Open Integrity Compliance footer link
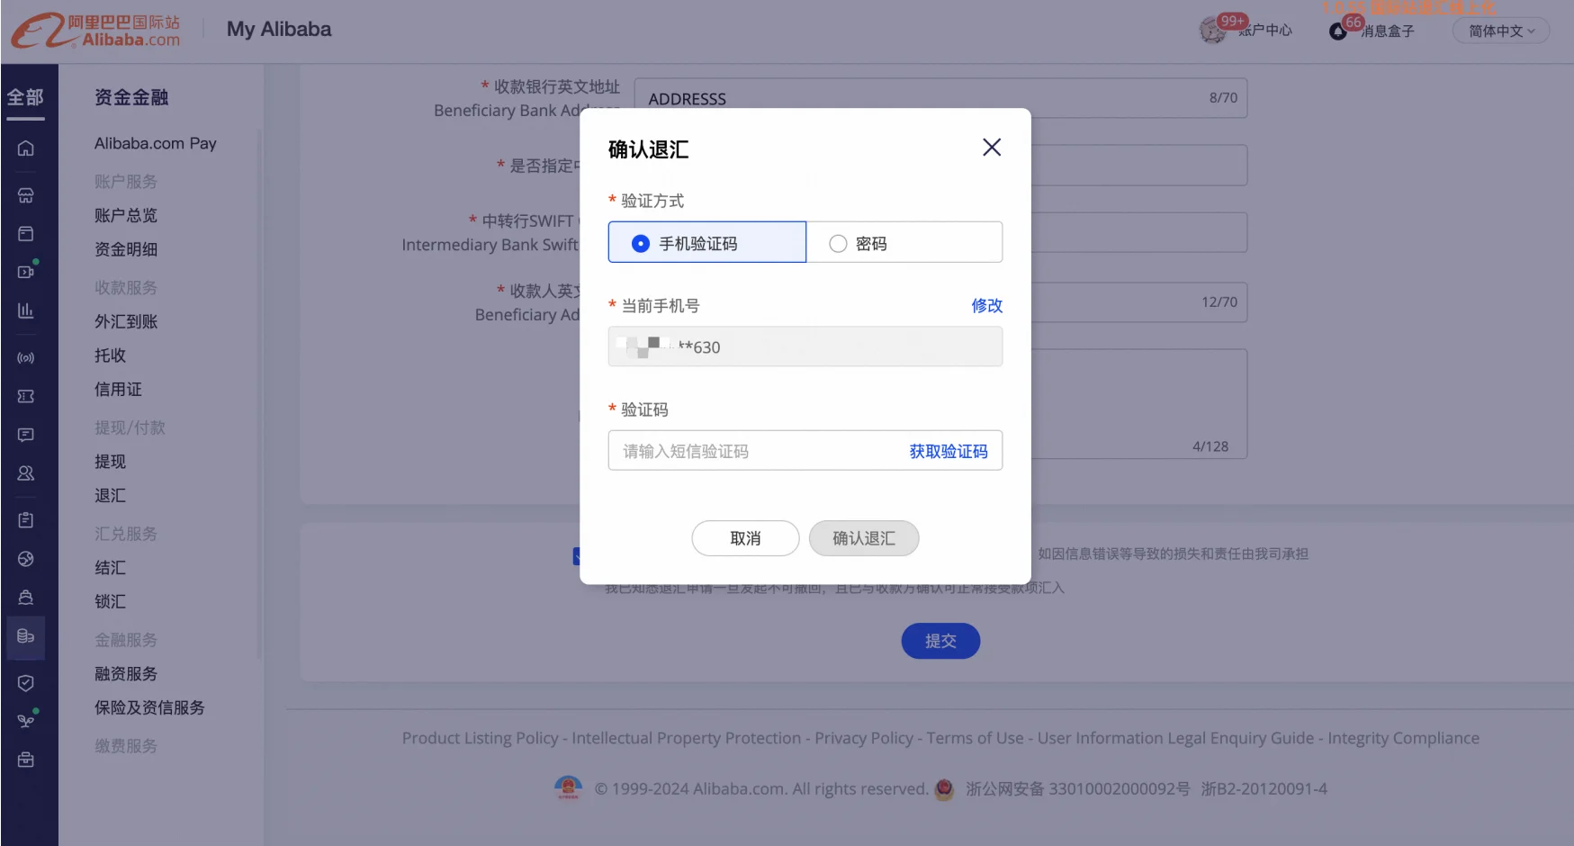 [1403, 738]
